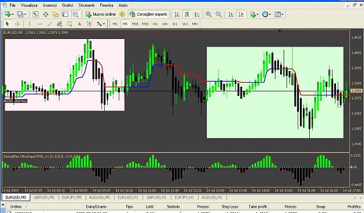This screenshot has width=364, height=213.
Task: Expand the Indicators dropdown arrow
Action: [257, 15]
